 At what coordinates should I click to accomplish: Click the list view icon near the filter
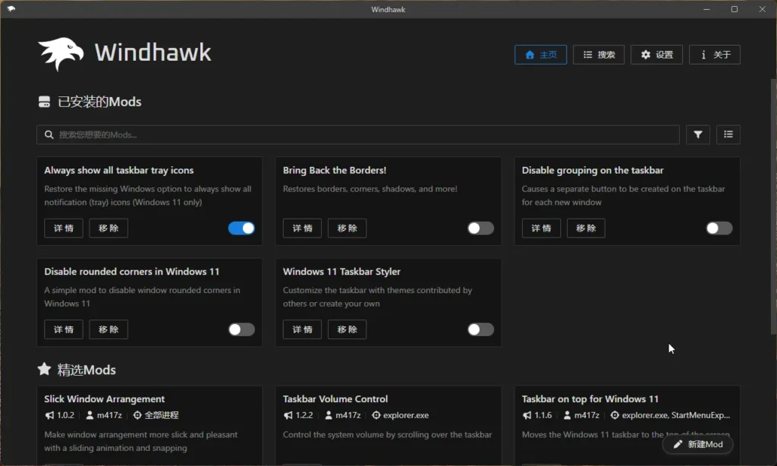728,134
